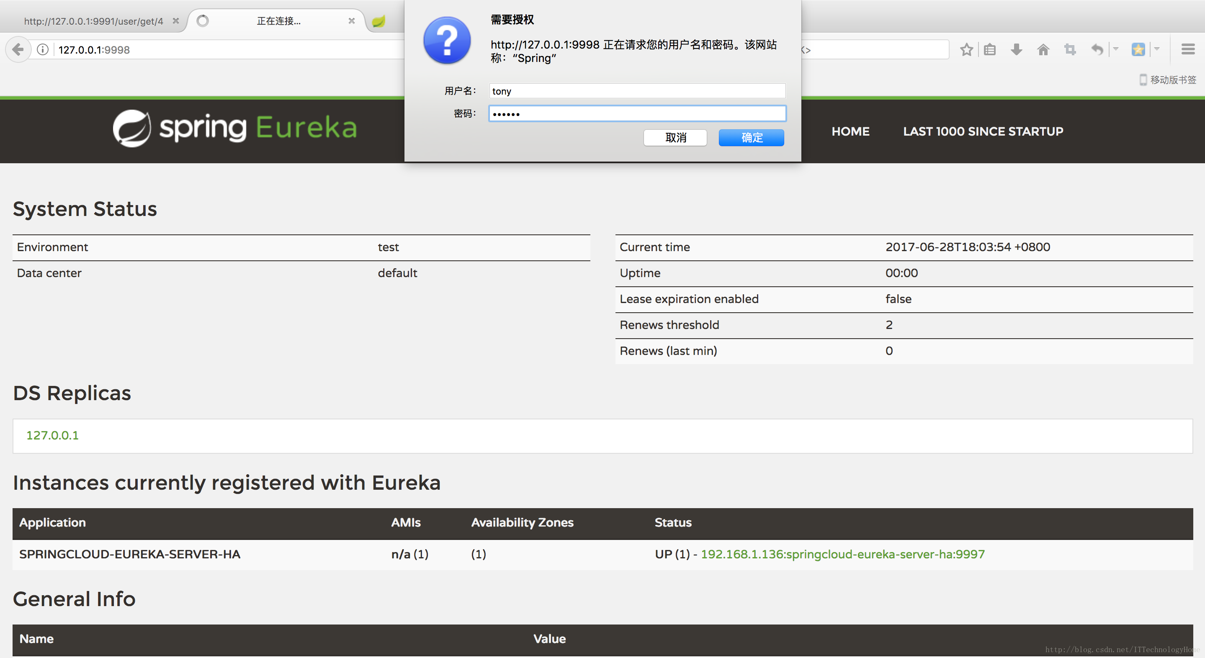The height and width of the screenshot is (658, 1205).
Task: Click the Renews (last min) row label
Action: pyautogui.click(x=668, y=351)
